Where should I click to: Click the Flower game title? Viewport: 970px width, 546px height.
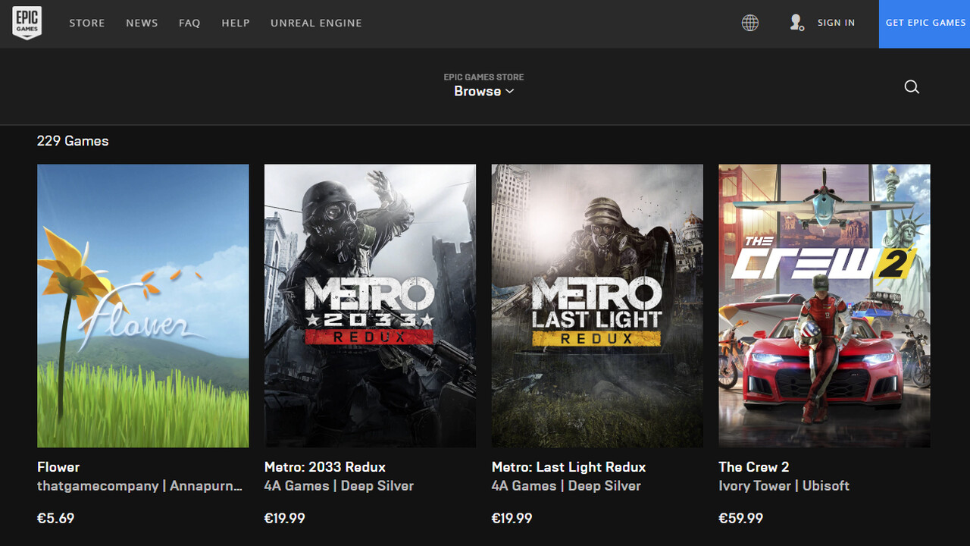58,467
